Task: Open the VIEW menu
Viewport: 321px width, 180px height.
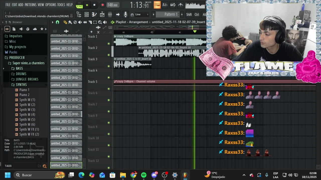Action: click(41, 5)
